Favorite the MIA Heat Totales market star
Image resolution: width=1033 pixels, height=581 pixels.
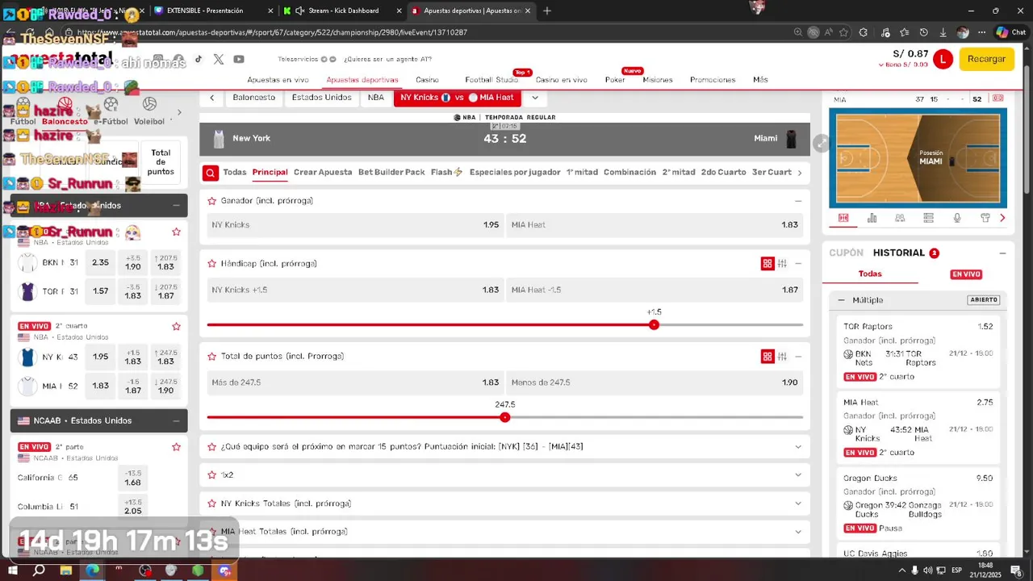point(212,532)
